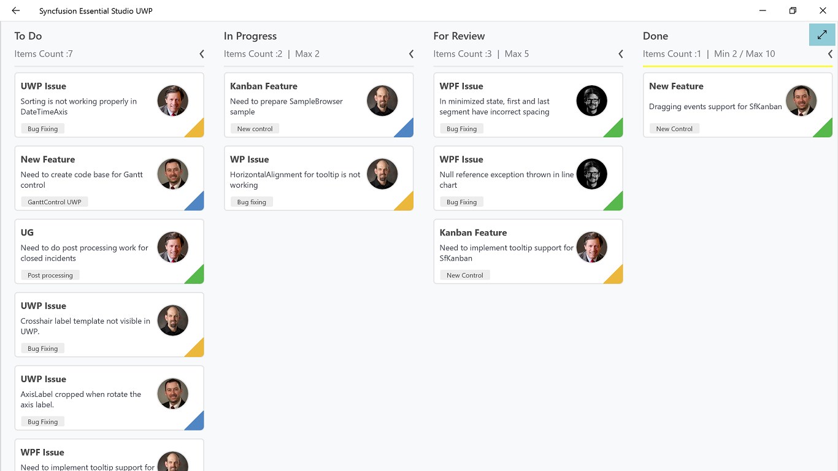
Task: Restore down the application window
Action: [793, 10]
